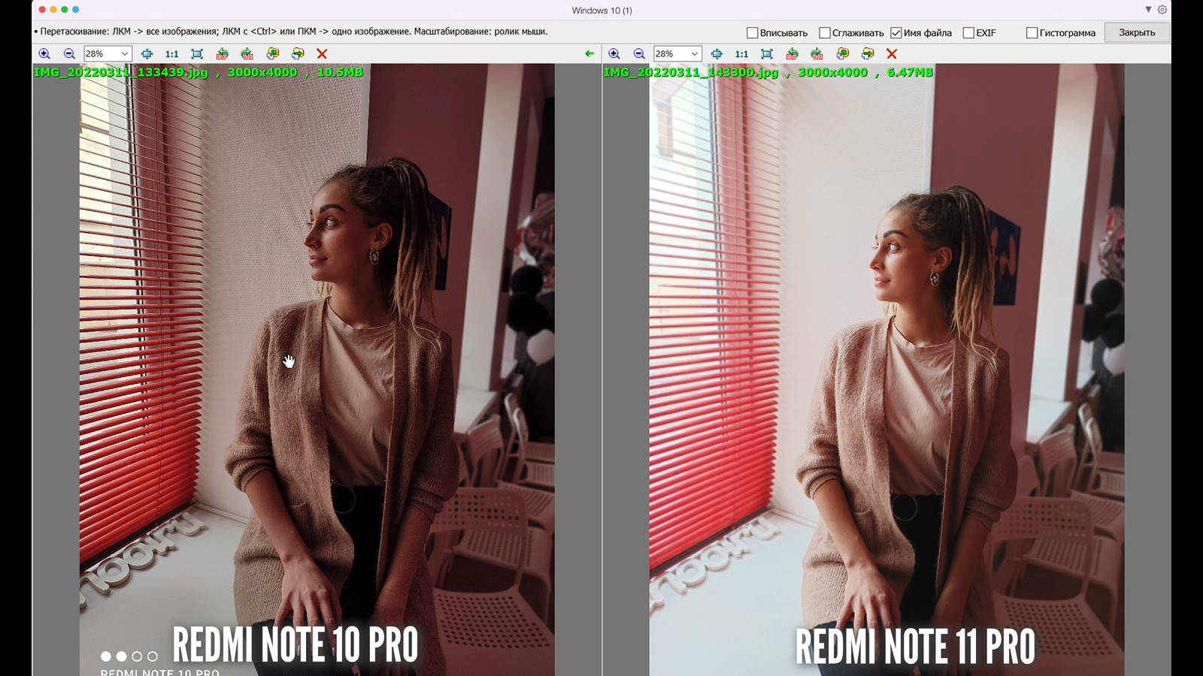Uncheck the Имя файла checkbox
The height and width of the screenshot is (676, 1203).
[896, 33]
